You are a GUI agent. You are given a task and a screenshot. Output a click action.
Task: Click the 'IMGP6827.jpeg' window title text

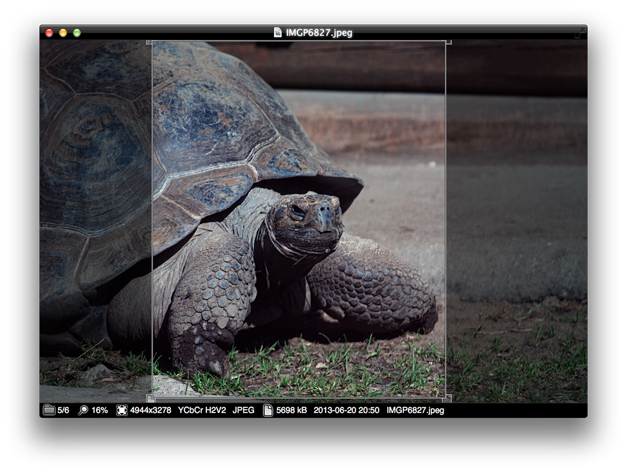tap(319, 33)
